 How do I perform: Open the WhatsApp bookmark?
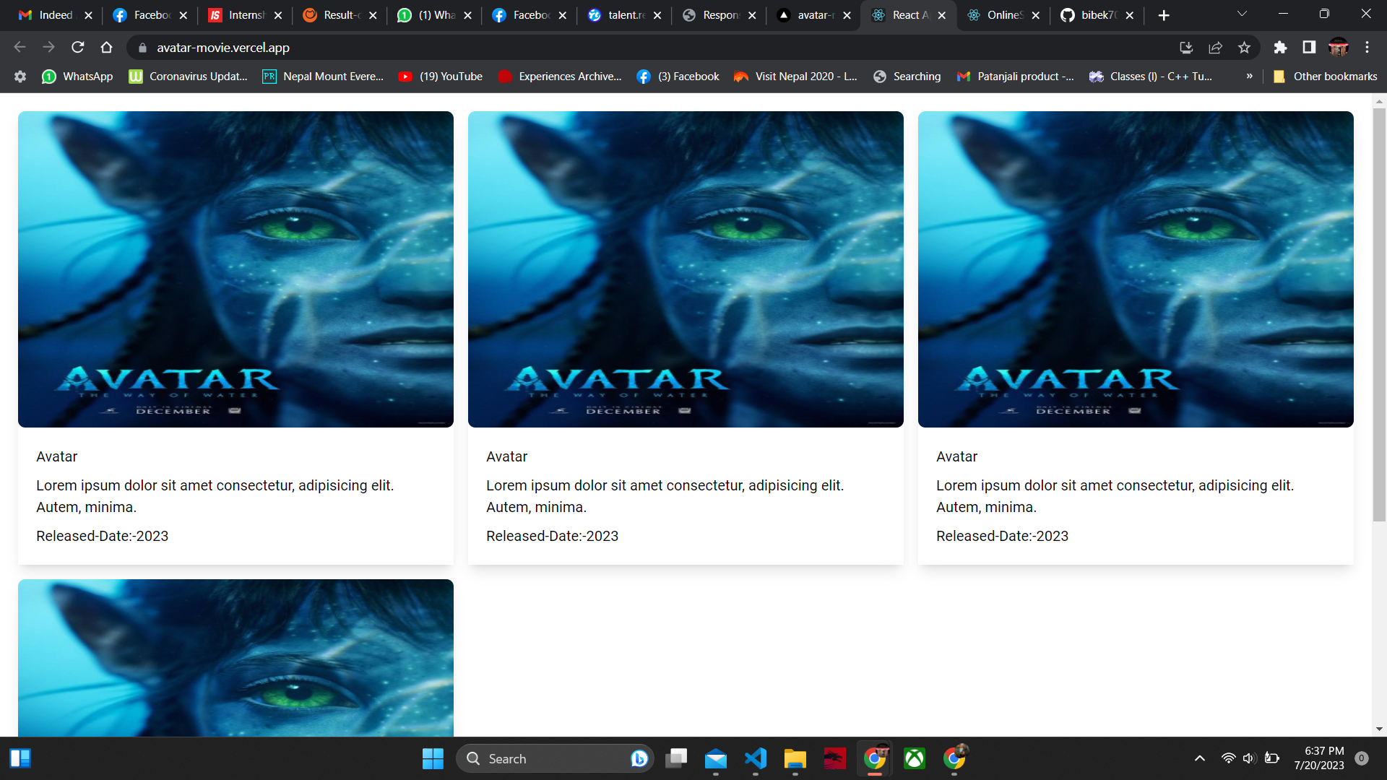click(78, 77)
